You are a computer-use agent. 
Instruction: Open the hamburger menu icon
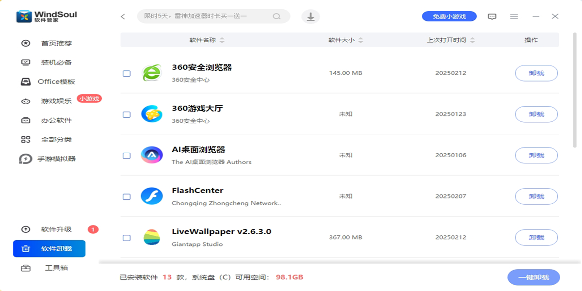coord(514,16)
